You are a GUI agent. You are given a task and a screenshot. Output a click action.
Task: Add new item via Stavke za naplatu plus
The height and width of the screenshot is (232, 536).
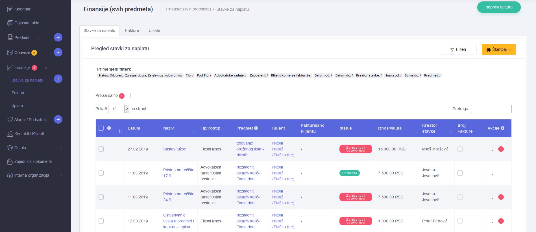[x=58, y=79]
